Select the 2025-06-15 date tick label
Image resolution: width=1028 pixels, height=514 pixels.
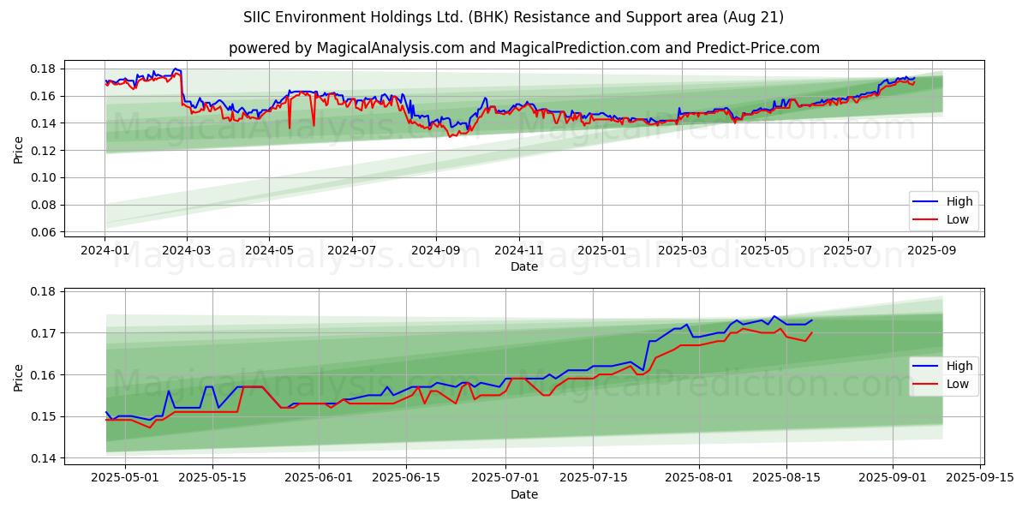tap(408, 479)
